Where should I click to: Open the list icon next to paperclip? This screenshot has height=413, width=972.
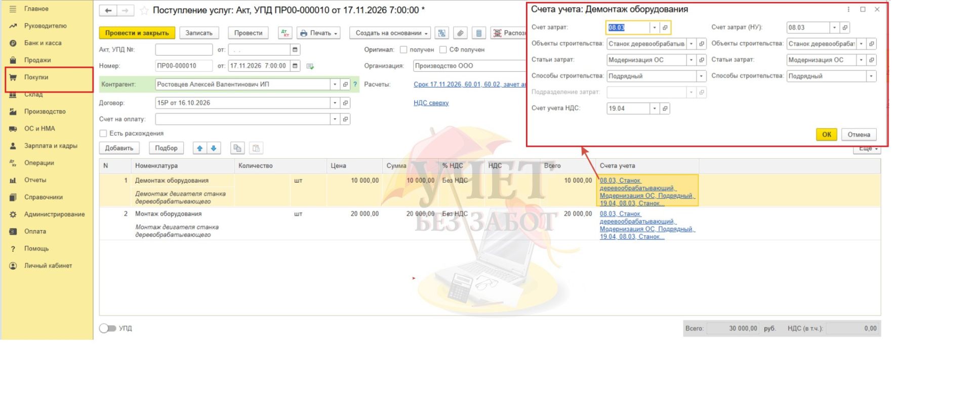[478, 33]
